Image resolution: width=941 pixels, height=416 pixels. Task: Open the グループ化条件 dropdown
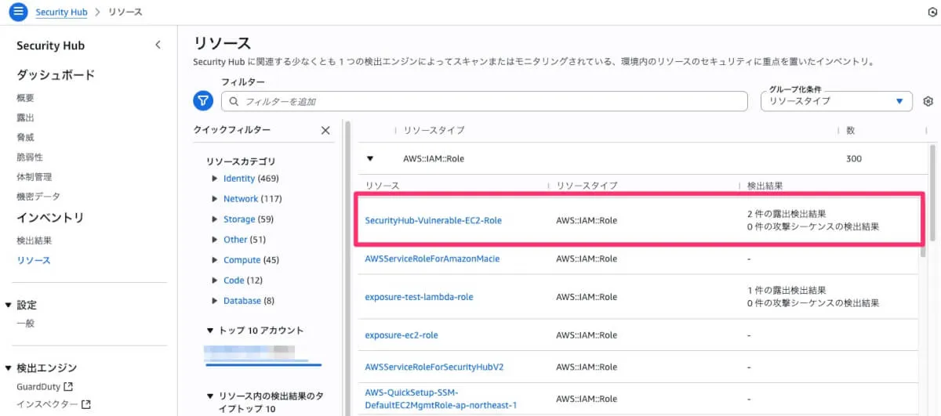tap(836, 101)
